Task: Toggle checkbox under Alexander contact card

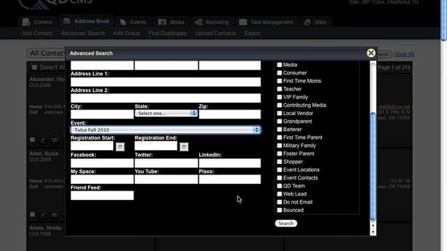Action: (x=33, y=139)
